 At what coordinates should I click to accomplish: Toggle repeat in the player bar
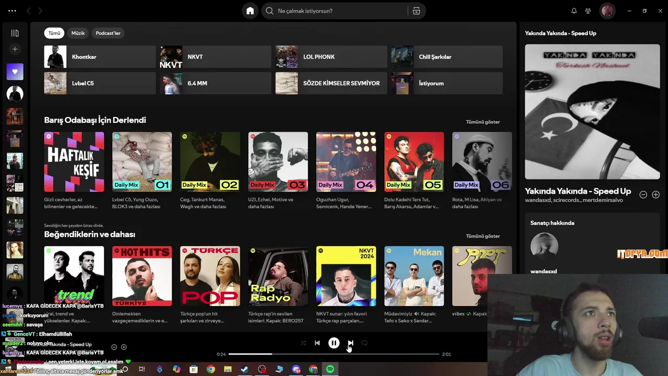pos(365,343)
